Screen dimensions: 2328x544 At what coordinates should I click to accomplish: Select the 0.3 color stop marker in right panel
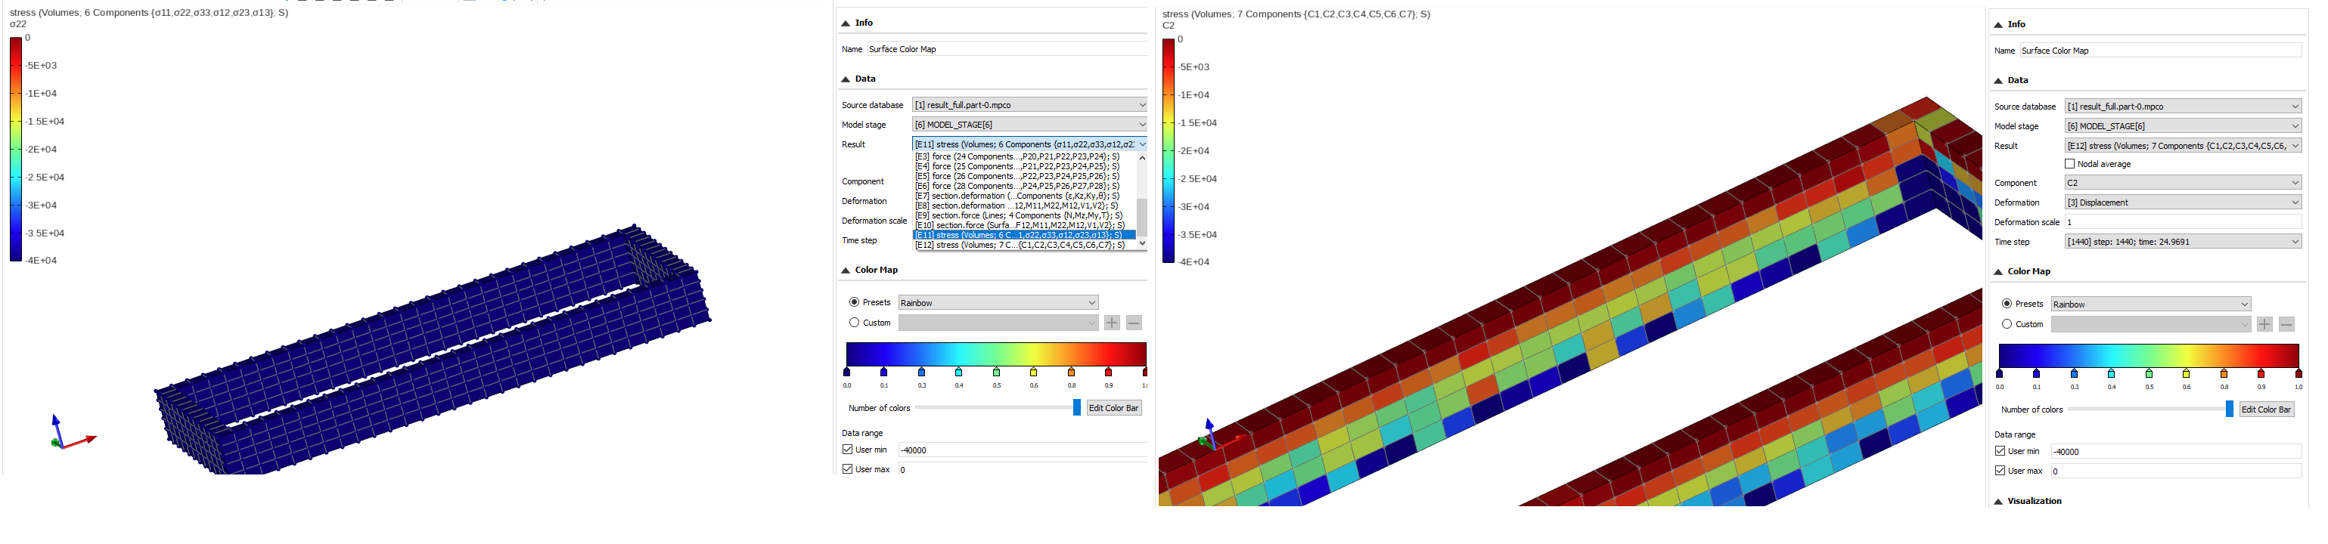click(2074, 373)
